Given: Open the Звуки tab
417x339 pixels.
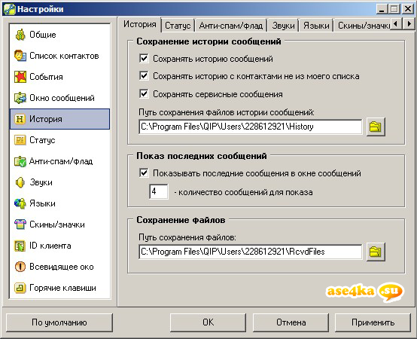Looking at the screenshot, I should point(283,26).
